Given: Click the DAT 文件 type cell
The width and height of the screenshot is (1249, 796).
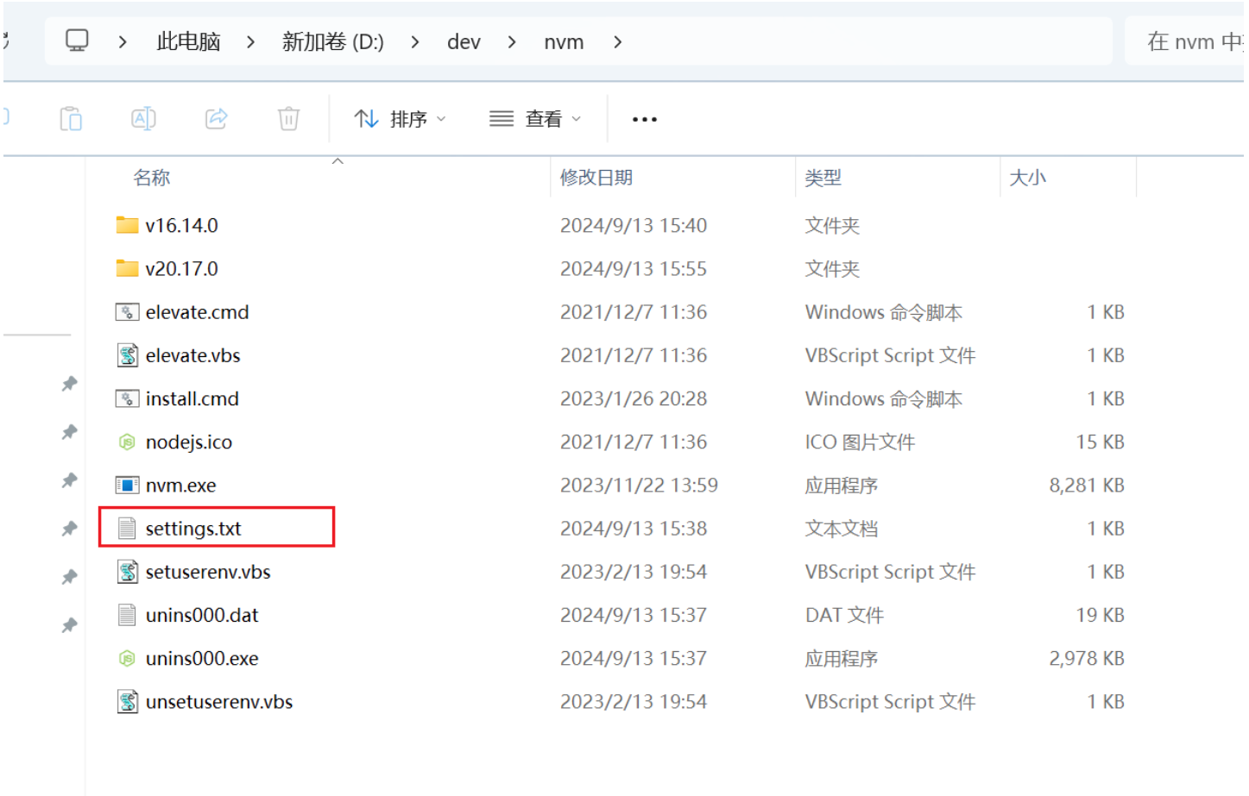Looking at the screenshot, I should 844,615.
